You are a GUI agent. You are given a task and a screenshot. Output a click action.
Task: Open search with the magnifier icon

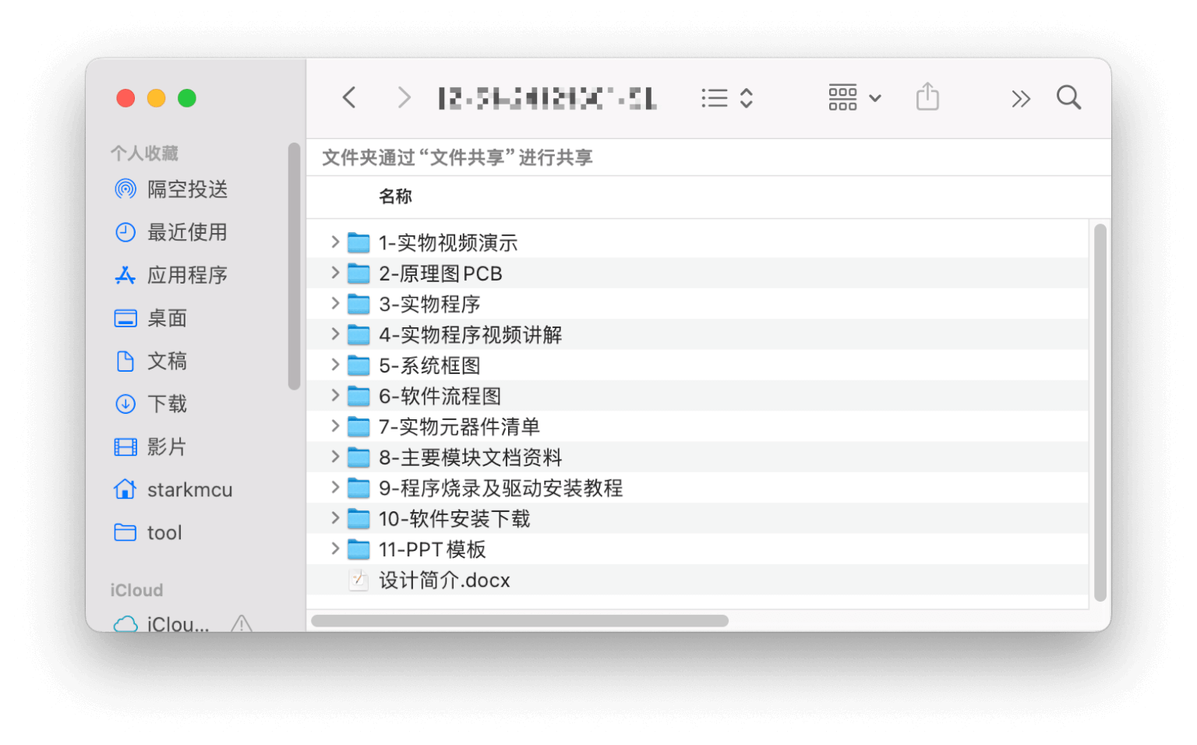coord(1068,97)
